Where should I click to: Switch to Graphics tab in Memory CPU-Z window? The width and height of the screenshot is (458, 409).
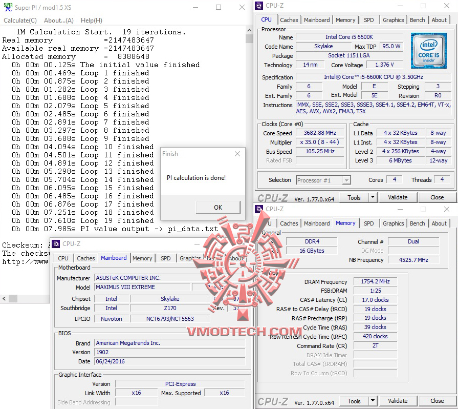(x=393, y=223)
